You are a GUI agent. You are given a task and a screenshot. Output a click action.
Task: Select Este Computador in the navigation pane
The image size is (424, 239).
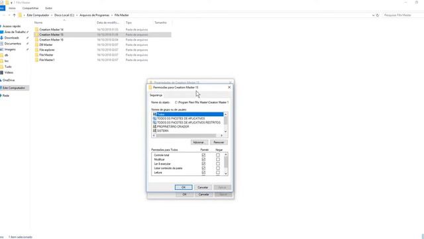[14, 88]
